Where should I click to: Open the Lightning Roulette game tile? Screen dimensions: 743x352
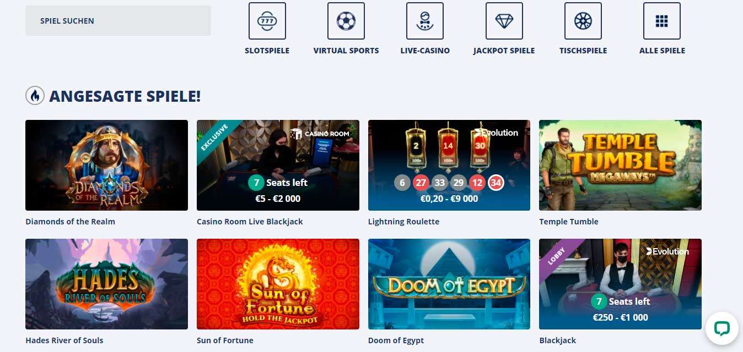point(449,165)
